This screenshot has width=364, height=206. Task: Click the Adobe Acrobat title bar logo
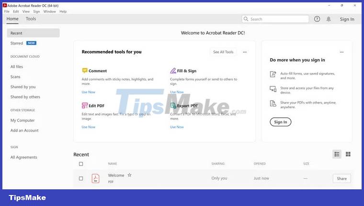5,5
